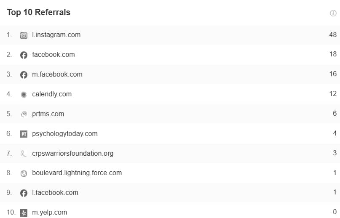Screen dimensions: 340x218
Task: Click the boulevard.lightning.force.com referral text
Action: 77,173
